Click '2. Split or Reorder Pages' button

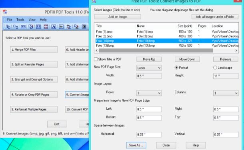point(34,64)
